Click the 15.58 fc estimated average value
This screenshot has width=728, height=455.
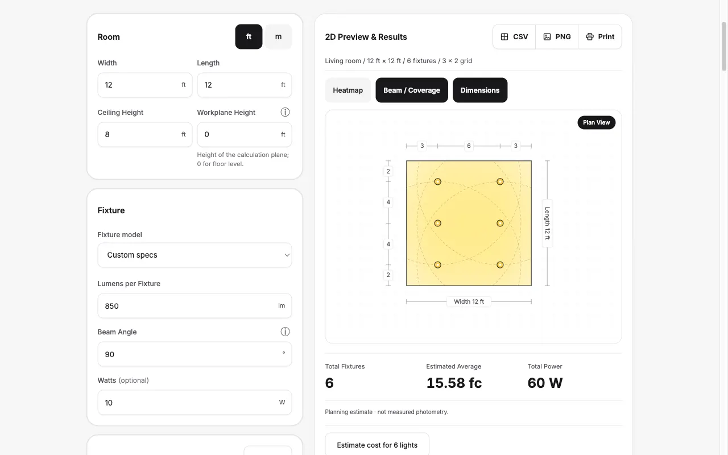[454, 383]
